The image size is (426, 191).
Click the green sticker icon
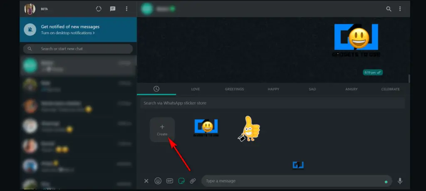coord(181,181)
